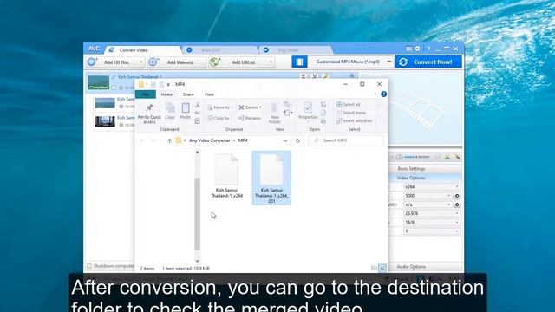
Task: Click the Back arrow in Explorer
Action: point(142,140)
